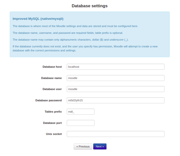The image size is (180, 156).
Task: Click into the Database password field
Action: 115,100
